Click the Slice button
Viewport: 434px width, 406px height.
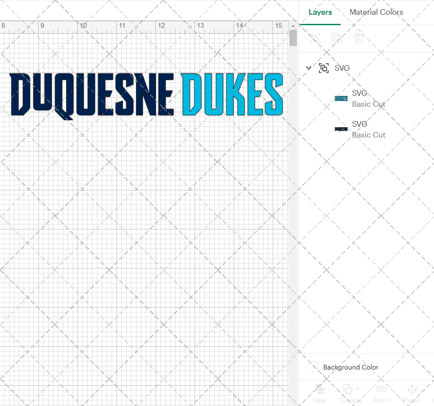[319, 393]
